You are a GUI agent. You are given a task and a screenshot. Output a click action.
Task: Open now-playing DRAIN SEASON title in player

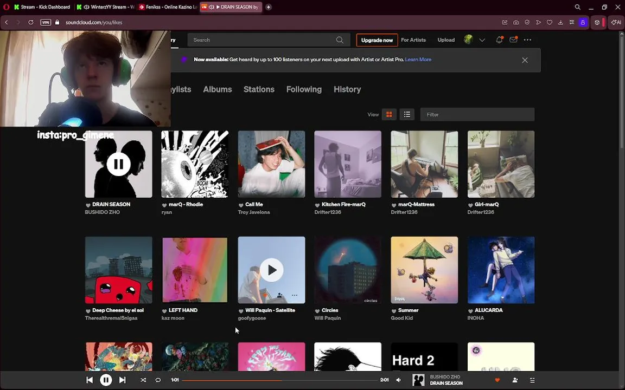tap(446, 383)
